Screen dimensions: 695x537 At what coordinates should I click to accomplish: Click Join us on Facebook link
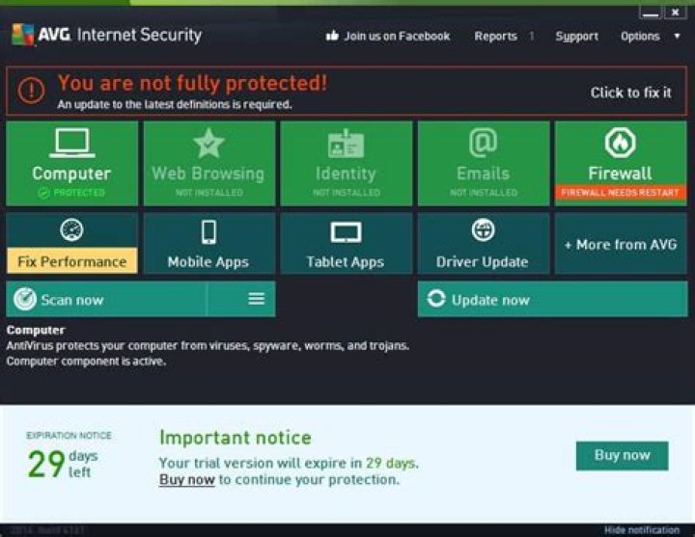[x=397, y=36]
